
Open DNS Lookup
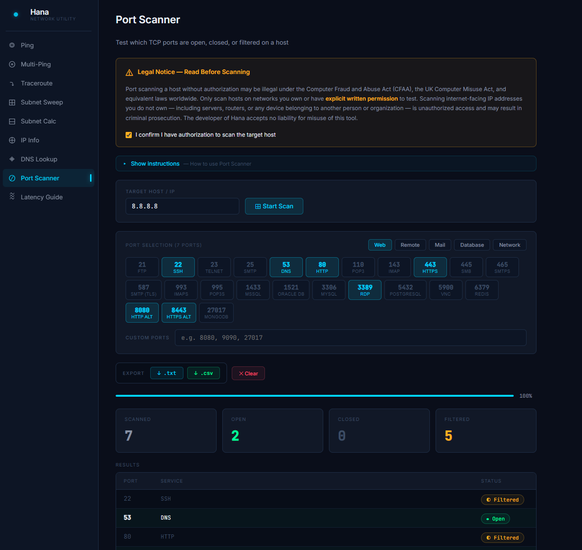[48, 159]
